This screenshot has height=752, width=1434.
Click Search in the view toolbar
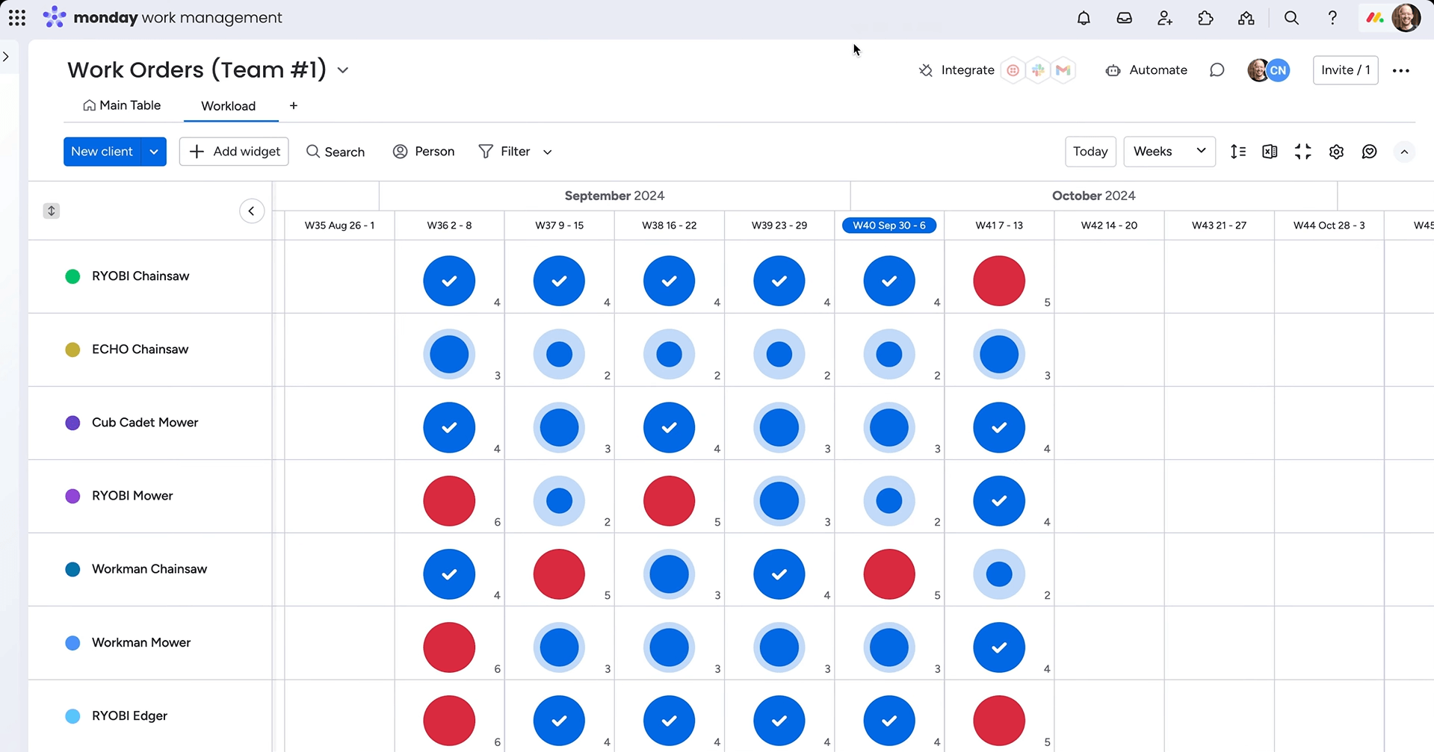(336, 152)
